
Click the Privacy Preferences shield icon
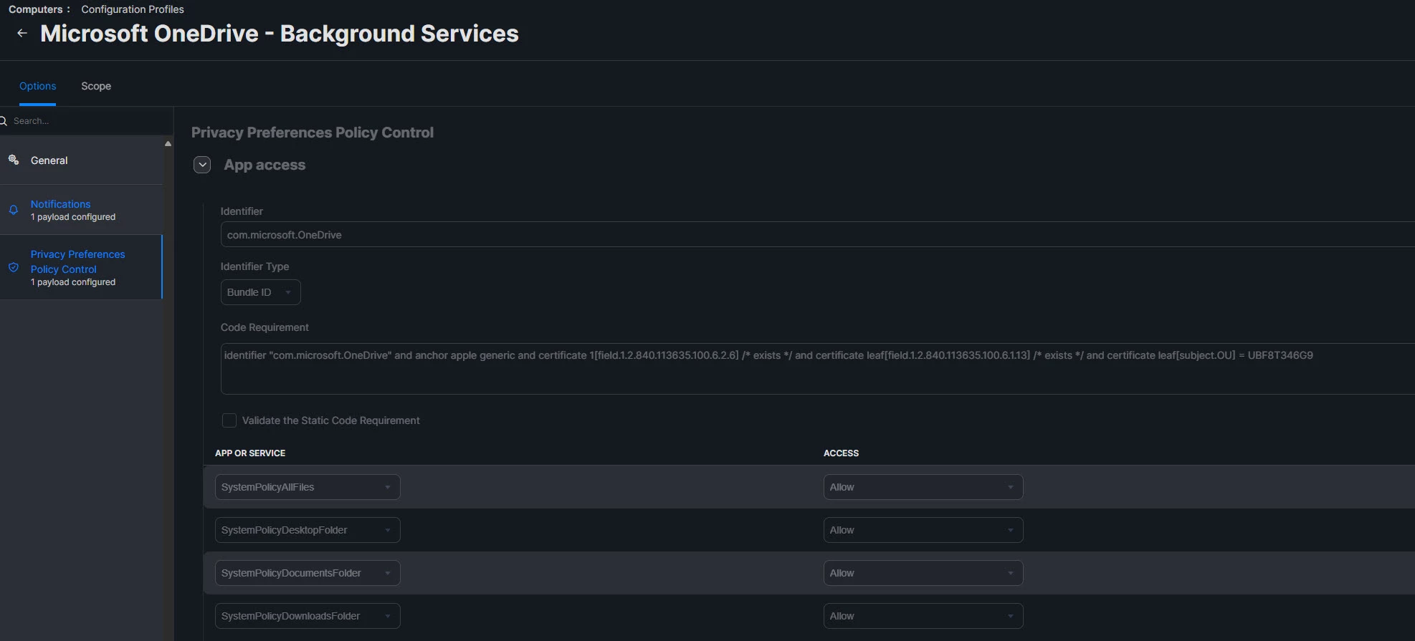click(x=14, y=267)
